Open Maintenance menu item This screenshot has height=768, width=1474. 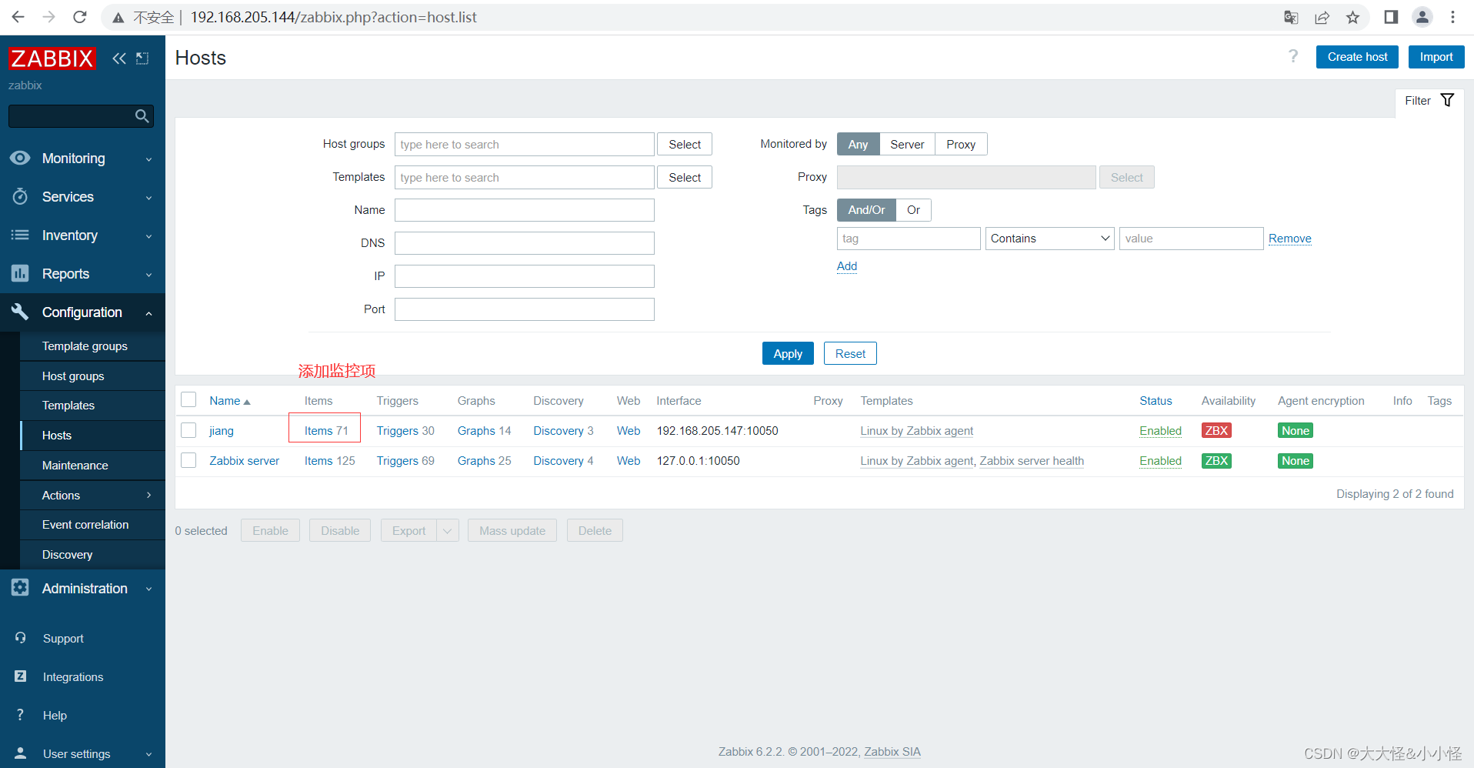tap(92, 466)
